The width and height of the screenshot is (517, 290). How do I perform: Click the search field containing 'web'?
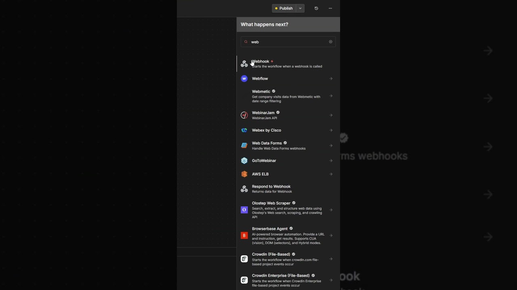coord(288,42)
